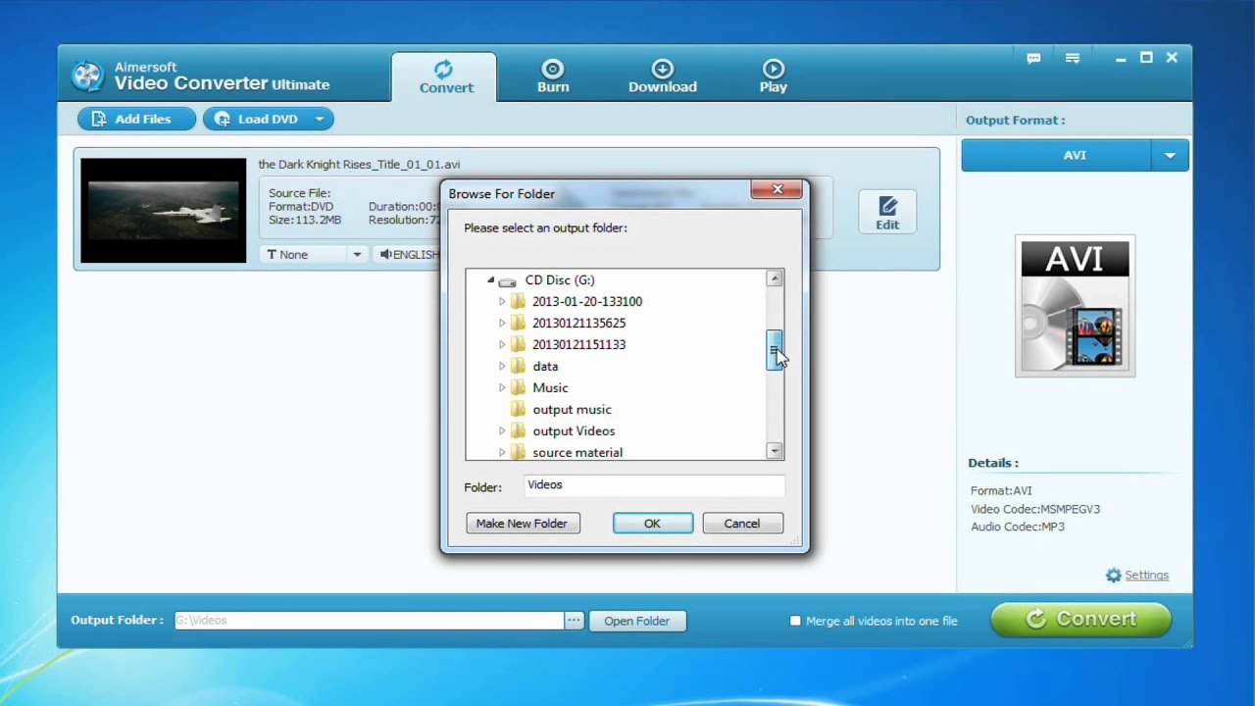Select the output Videos folder

tap(574, 431)
